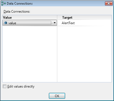The image size is (114, 101).
Task: Click the blue cube icon beside value
Action: [6, 23]
